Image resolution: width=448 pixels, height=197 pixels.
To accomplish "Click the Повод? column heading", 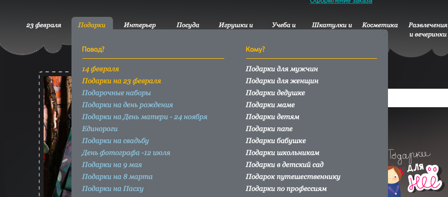I will coord(93,50).
